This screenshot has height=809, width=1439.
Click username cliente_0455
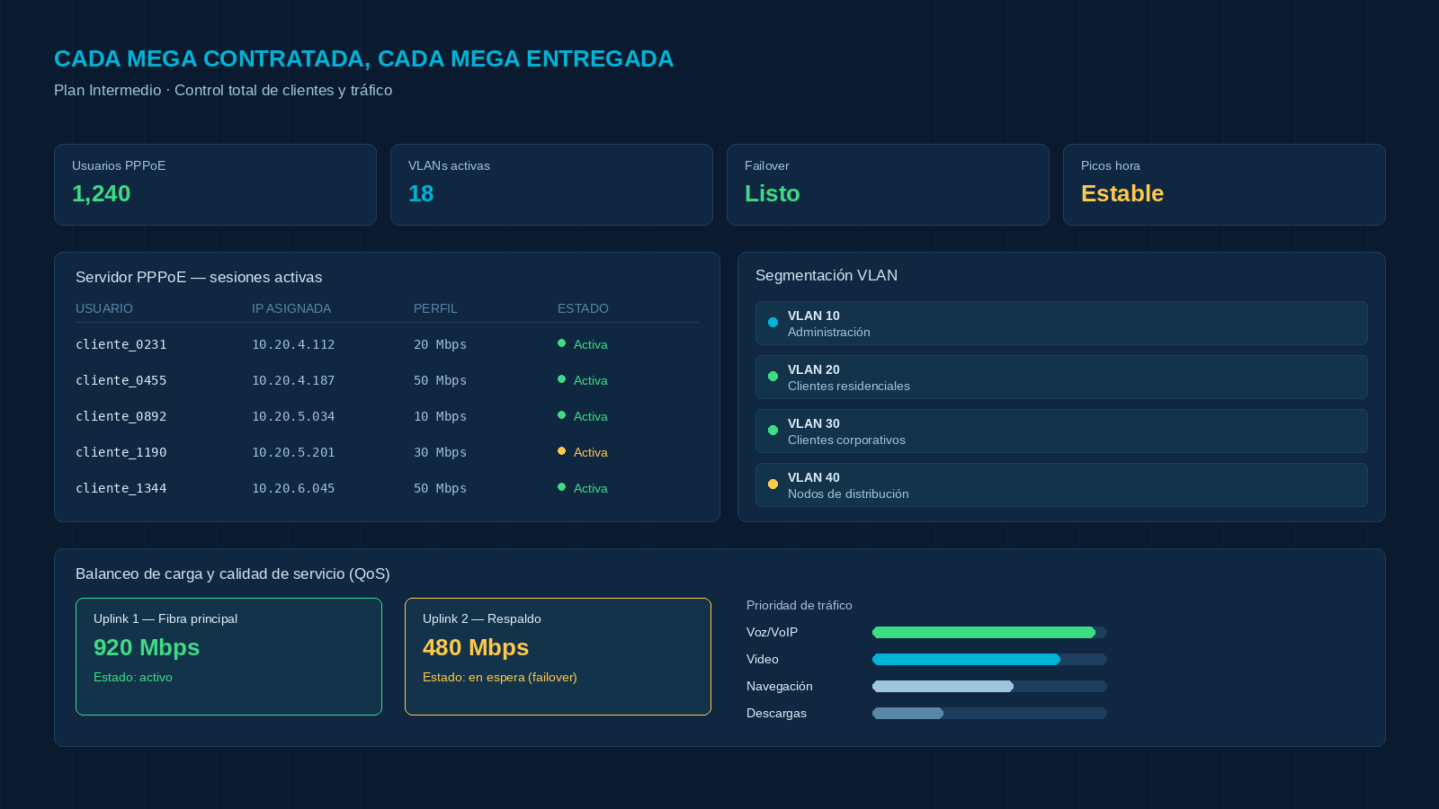click(121, 380)
